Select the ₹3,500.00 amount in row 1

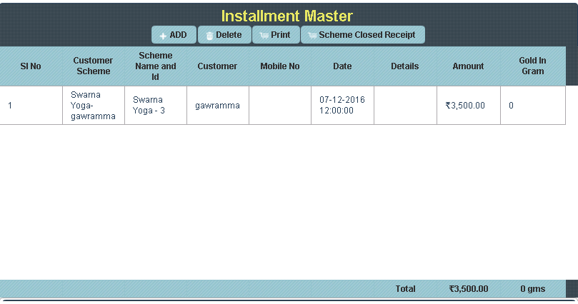point(465,106)
